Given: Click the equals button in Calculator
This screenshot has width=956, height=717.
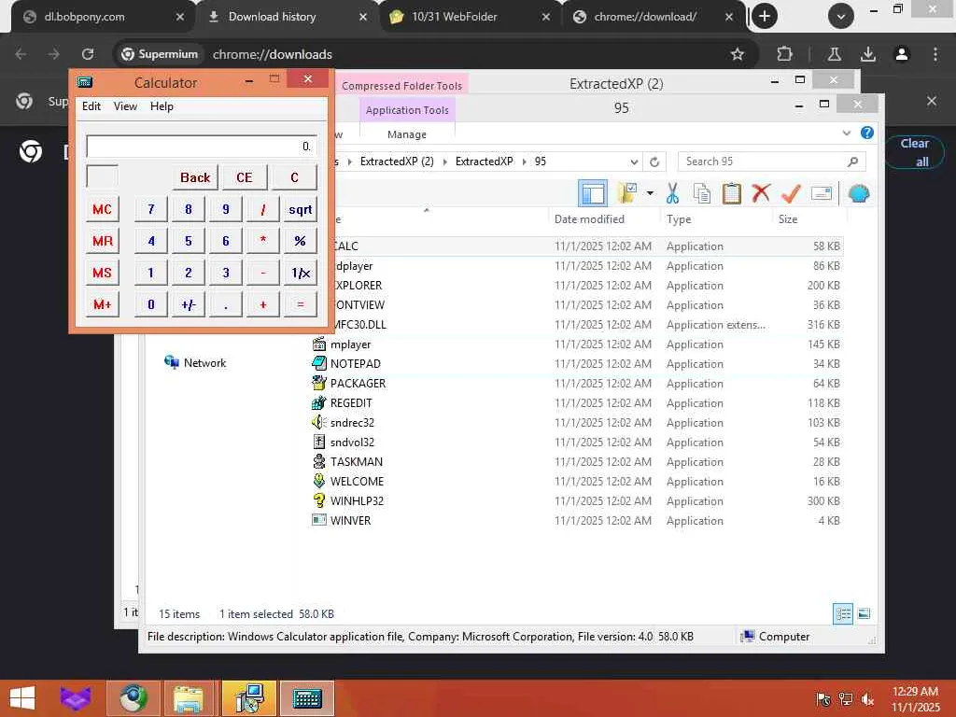Looking at the screenshot, I should pos(300,304).
